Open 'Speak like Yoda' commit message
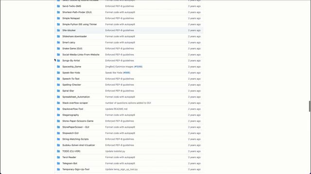311x174 pixels. pyautogui.click(x=114, y=72)
